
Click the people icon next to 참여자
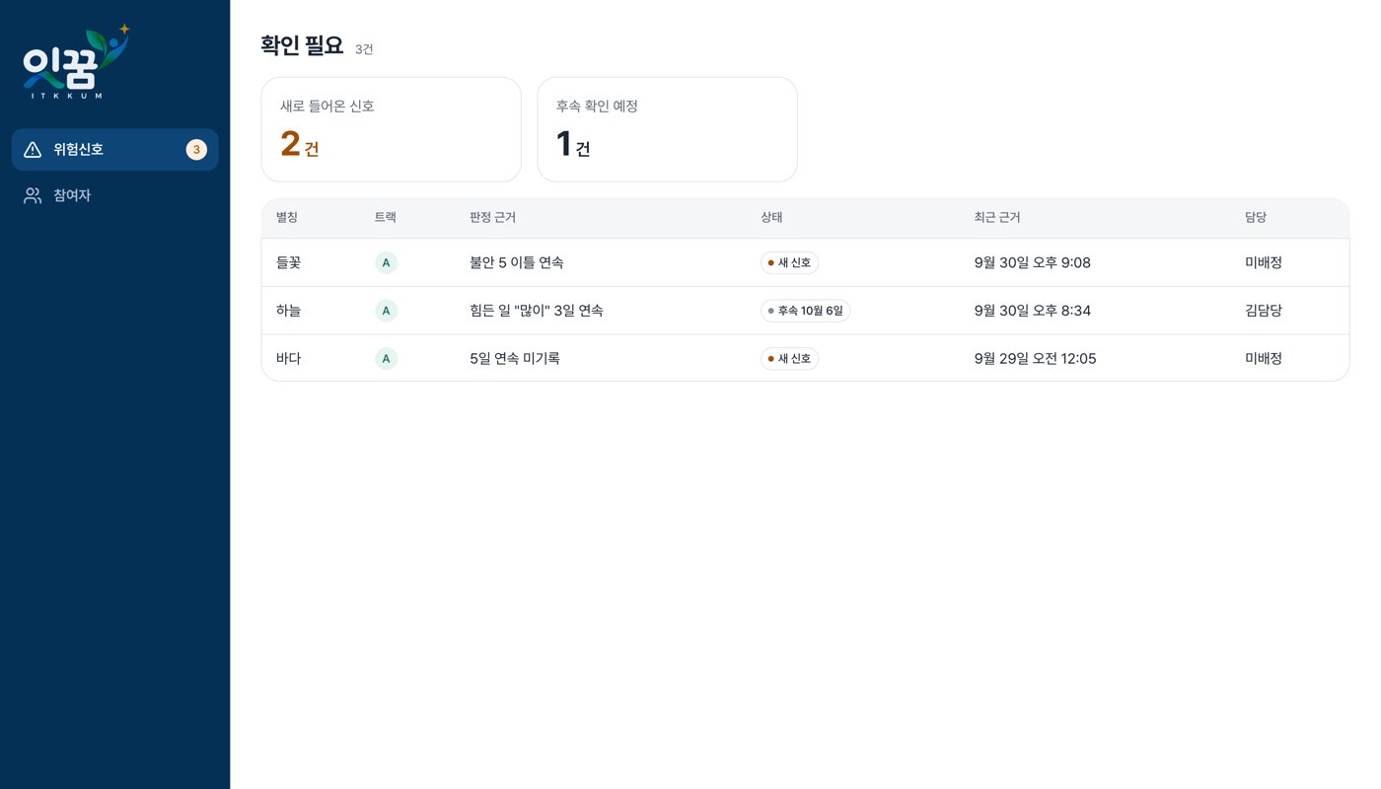tap(33, 195)
